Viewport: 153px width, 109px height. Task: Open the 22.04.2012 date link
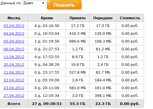pos(14,80)
